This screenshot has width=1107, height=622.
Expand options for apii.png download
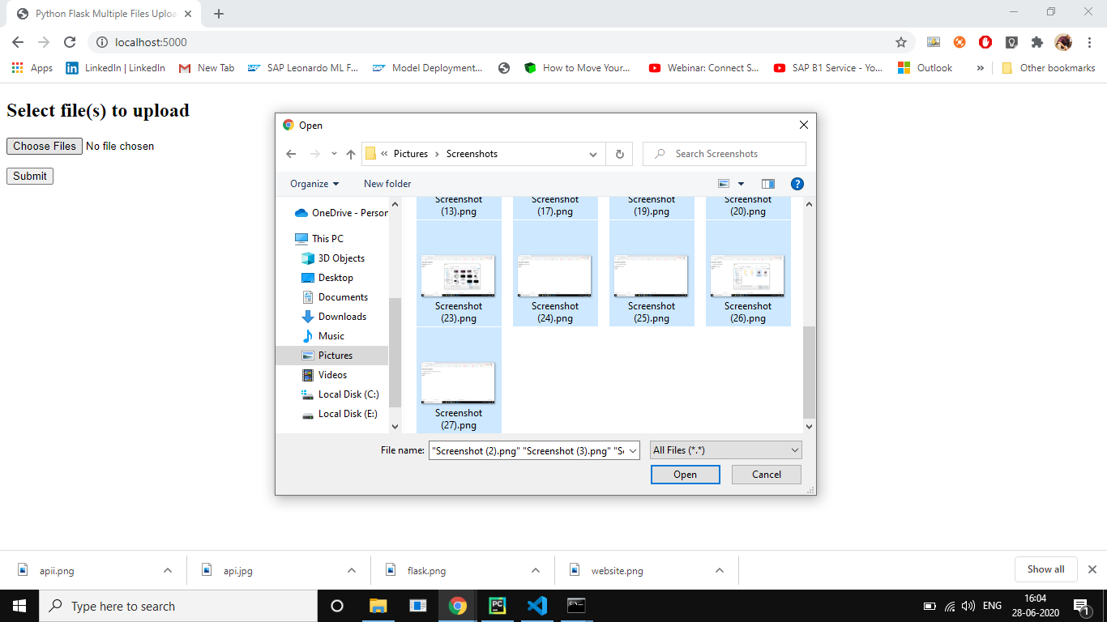tap(168, 570)
